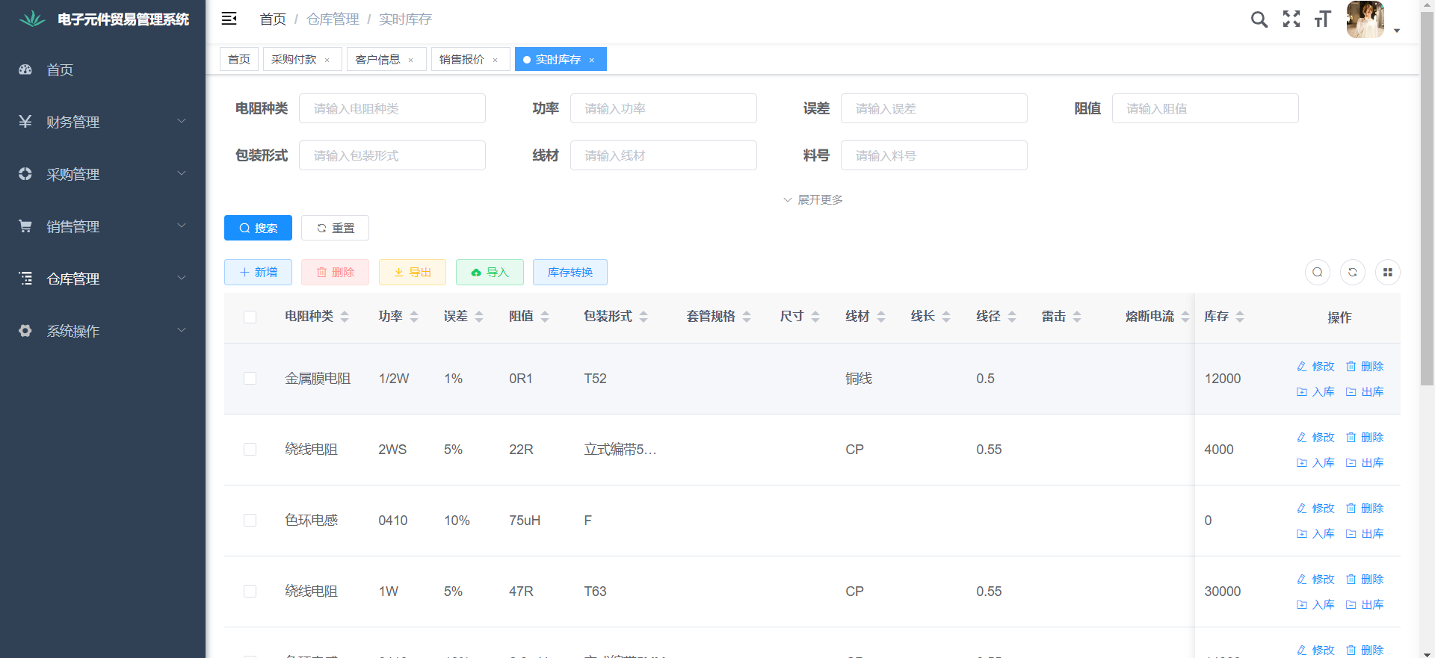Switch to 首页 tab
Image resolution: width=1435 pixels, height=658 pixels.
[x=239, y=59]
